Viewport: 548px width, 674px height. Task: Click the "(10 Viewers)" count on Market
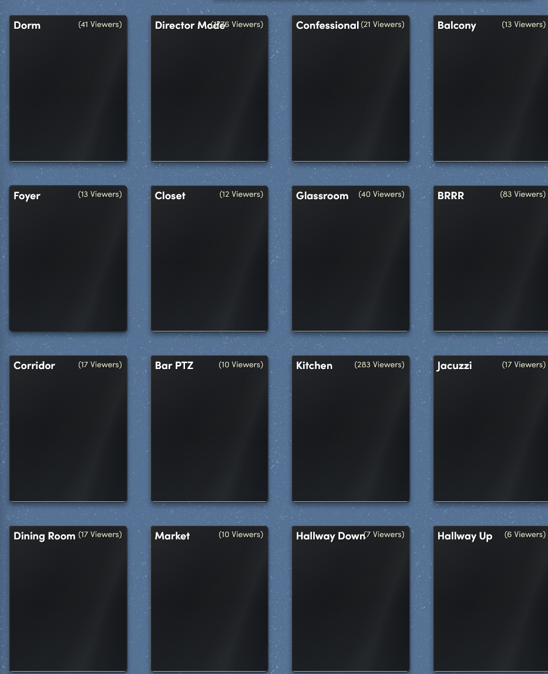241,534
